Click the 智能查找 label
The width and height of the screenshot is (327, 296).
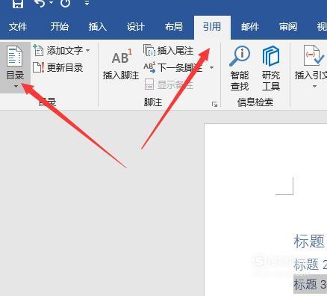(x=240, y=81)
